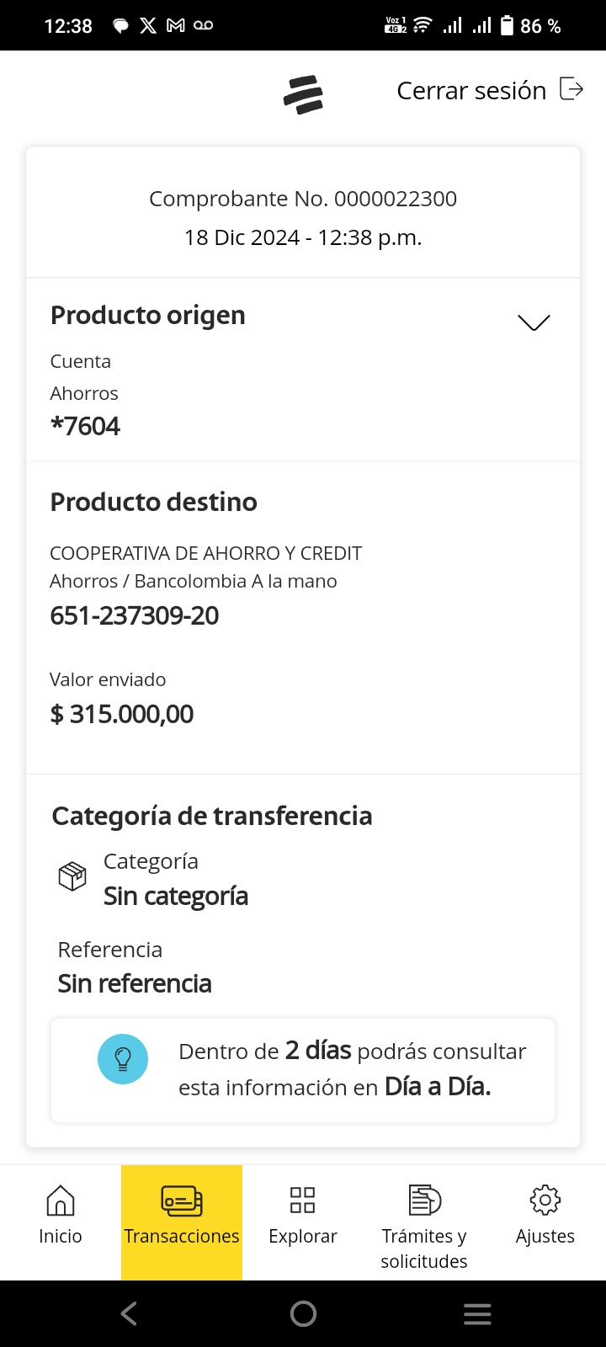Open the Ajustes gear icon
The image size is (606, 1347).
(x=545, y=1201)
